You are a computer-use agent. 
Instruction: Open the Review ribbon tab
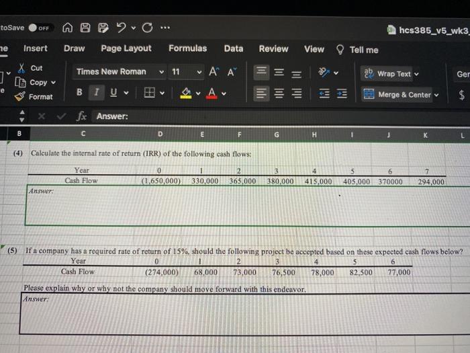pos(273,49)
